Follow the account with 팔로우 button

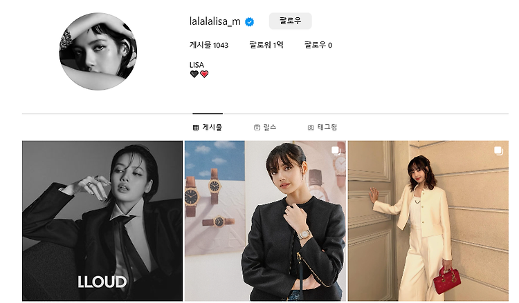(290, 21)
